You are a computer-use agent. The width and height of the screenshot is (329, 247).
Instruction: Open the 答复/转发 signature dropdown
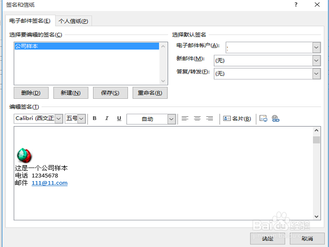(317, 74)
